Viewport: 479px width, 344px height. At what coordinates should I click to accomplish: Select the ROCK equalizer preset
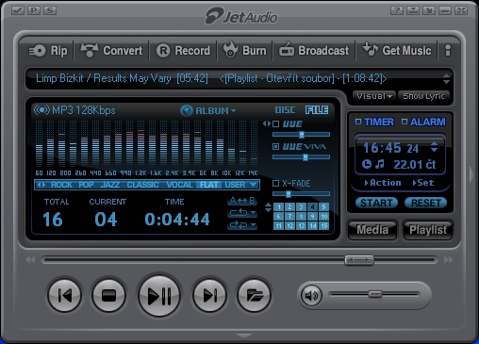click(x=61, y=185)
